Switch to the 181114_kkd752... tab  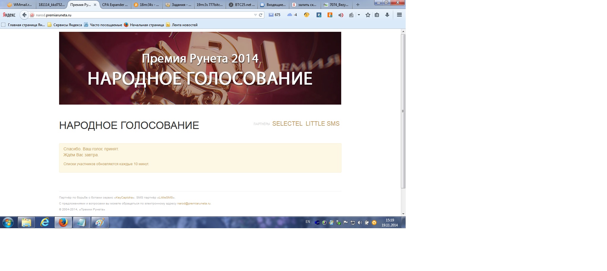(51, 5)
